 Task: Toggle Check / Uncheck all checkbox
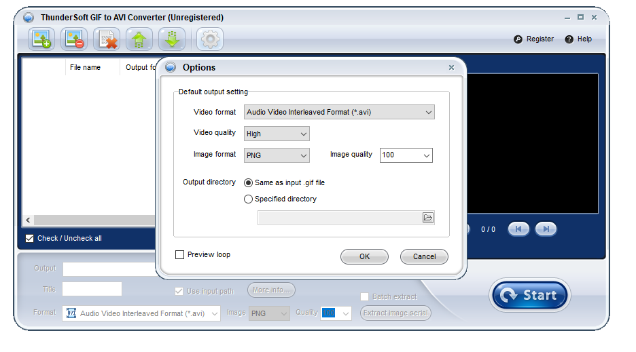point(30,238)
